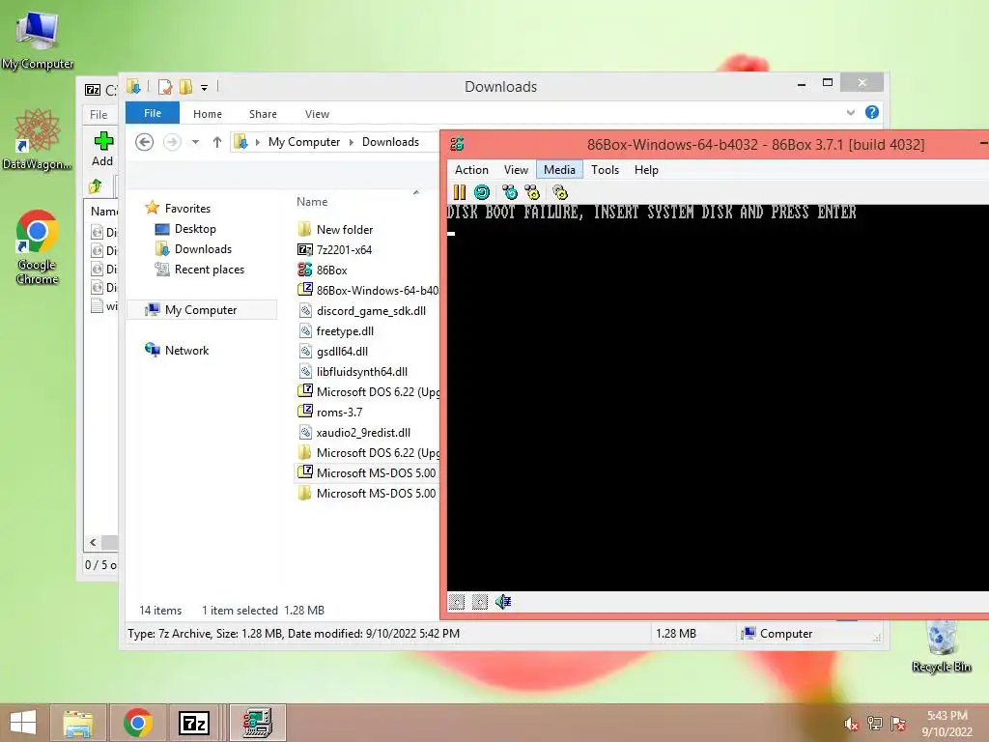Click Downloads in address breadcrumb

tap(390, 142)
